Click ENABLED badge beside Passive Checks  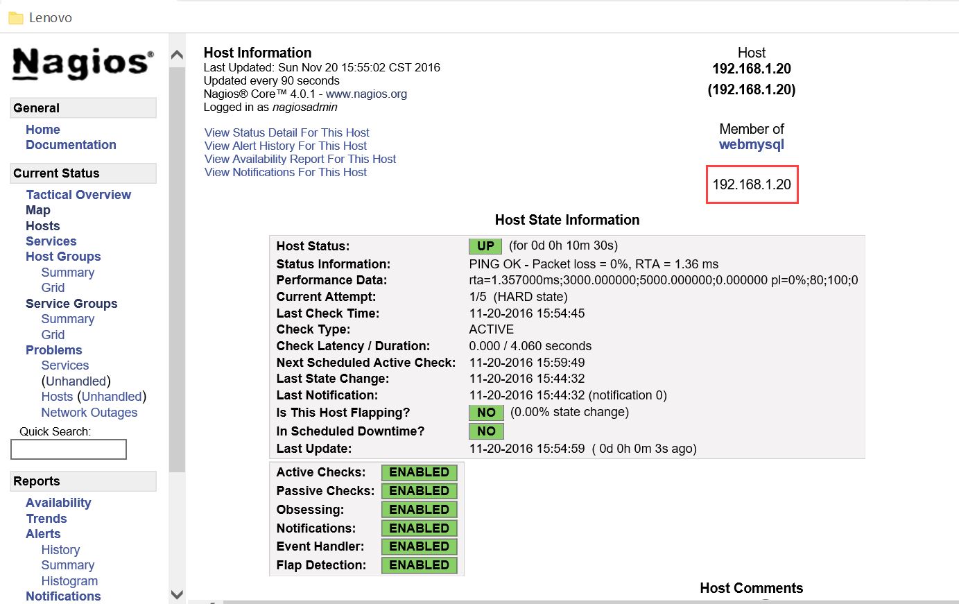point(420,491)
